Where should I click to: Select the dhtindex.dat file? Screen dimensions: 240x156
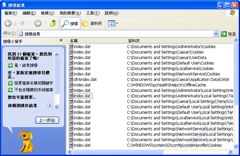pyautogui.click(x=85, y=79)
